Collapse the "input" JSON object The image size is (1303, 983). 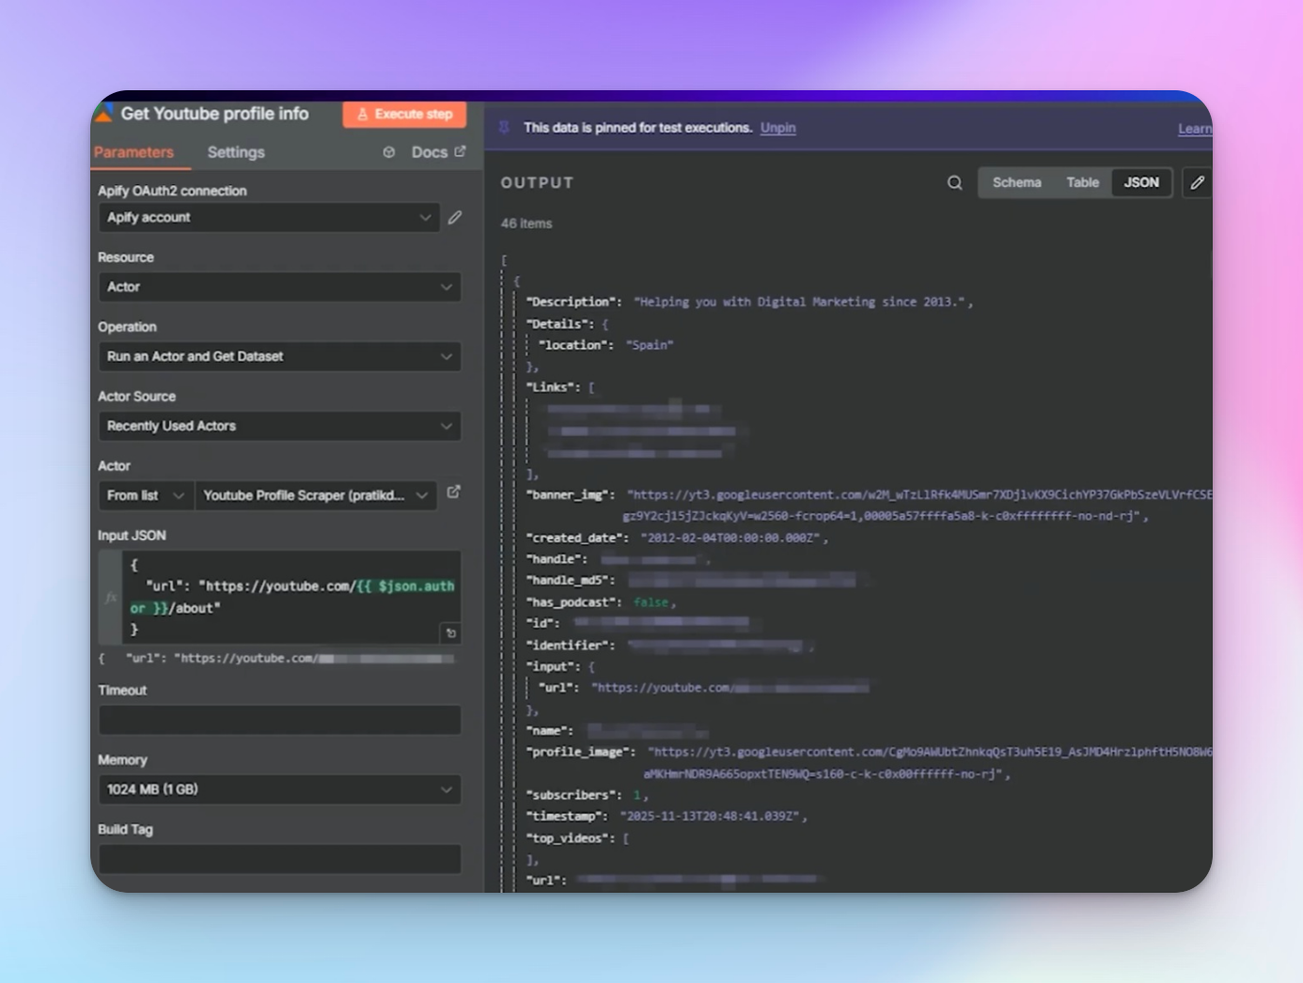point(591,667)
